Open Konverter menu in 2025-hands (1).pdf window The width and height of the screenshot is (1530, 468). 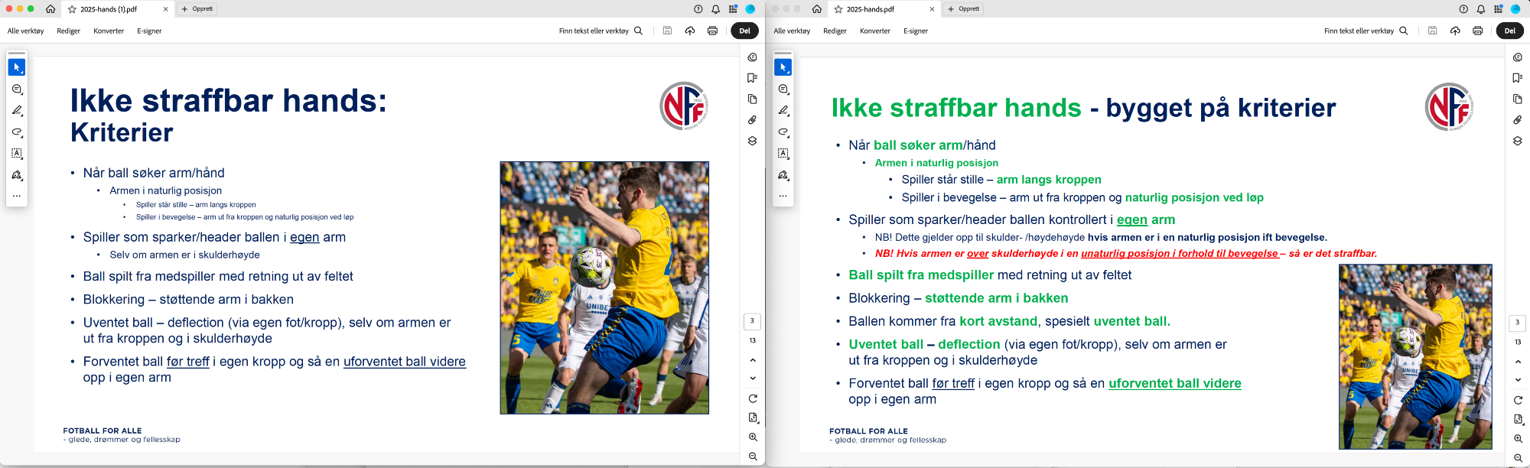tap(109, 31)
